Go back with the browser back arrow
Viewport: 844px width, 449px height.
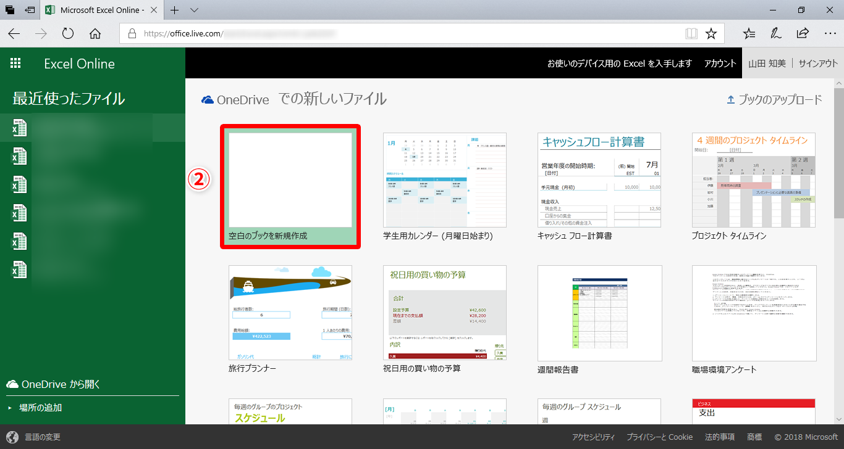click(x=14, y=33)
